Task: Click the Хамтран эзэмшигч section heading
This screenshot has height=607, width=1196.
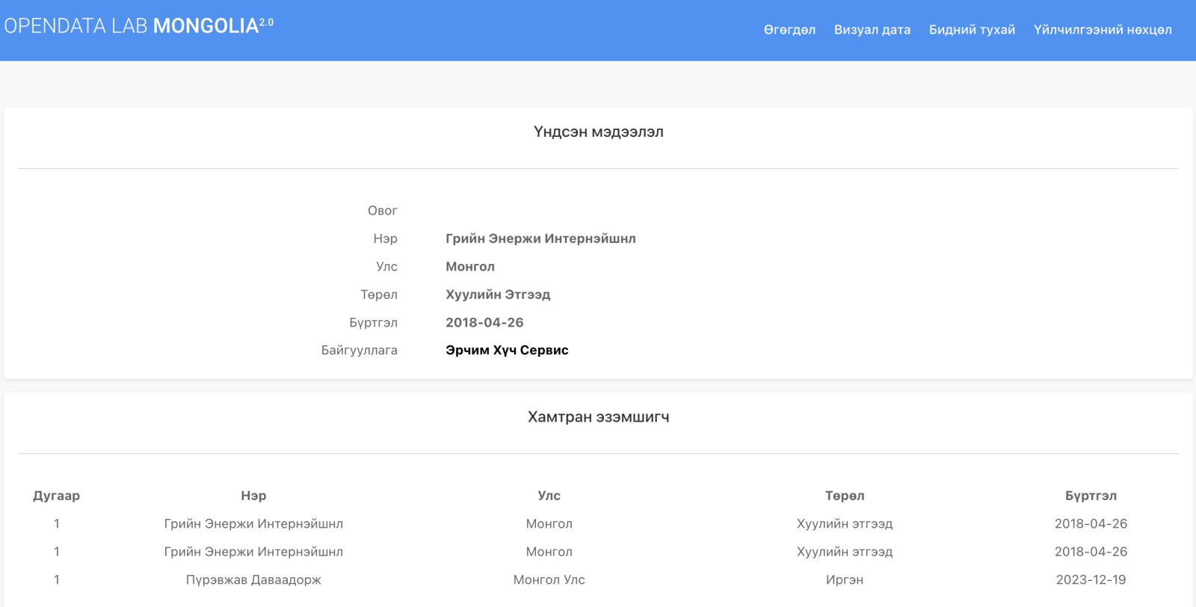Action: [x=598, y=417]
